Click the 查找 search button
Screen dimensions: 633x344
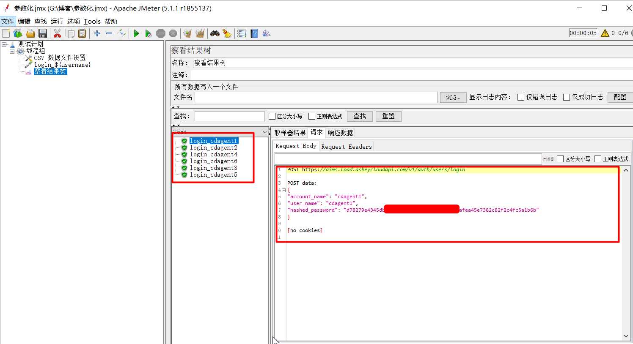360,116
